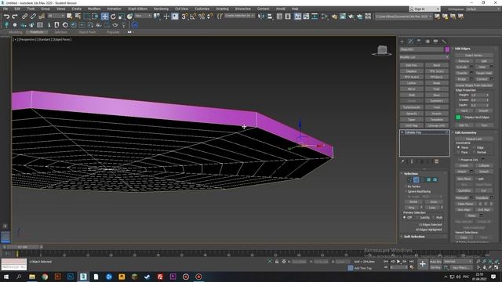Open the Customize menu

(x=202, y=9)
